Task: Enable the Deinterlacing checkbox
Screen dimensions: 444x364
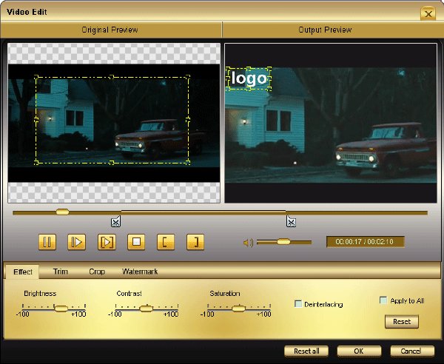Action: click(298, 304)
